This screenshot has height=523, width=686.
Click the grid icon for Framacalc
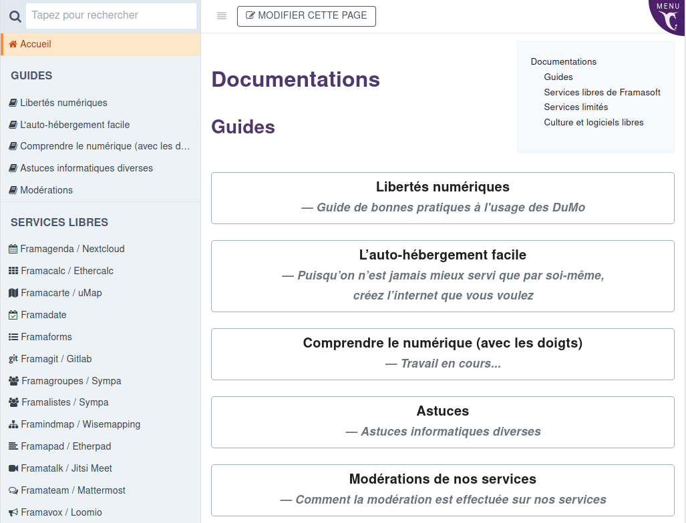13,271
